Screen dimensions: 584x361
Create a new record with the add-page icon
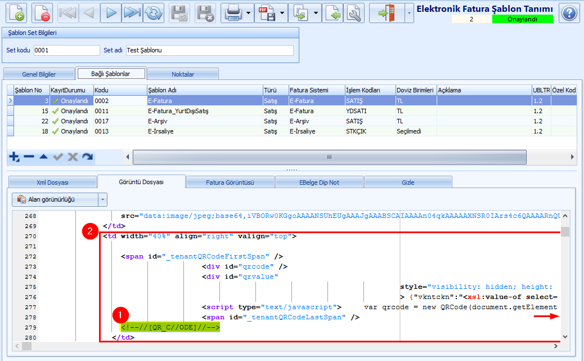click(16, 13)
